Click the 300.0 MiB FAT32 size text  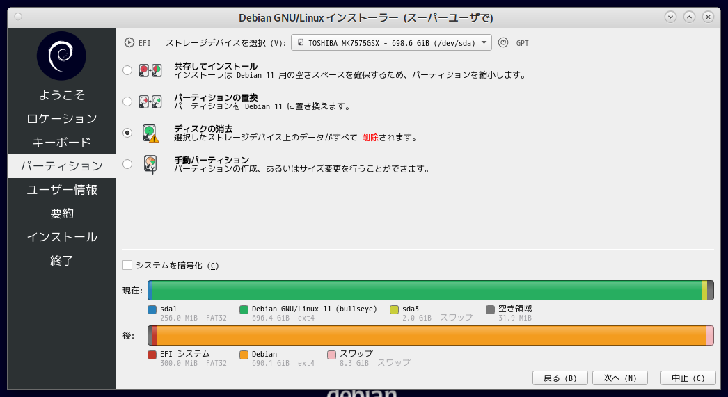click(x=193, y=363)
